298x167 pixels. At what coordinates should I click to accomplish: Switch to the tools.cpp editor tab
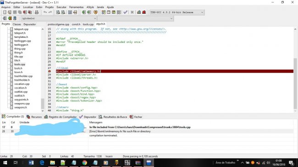[88, 24]
